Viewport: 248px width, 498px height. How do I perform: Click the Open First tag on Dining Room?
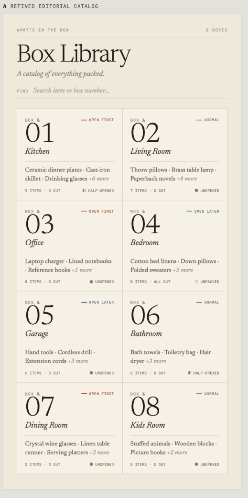tap(97, 394)
